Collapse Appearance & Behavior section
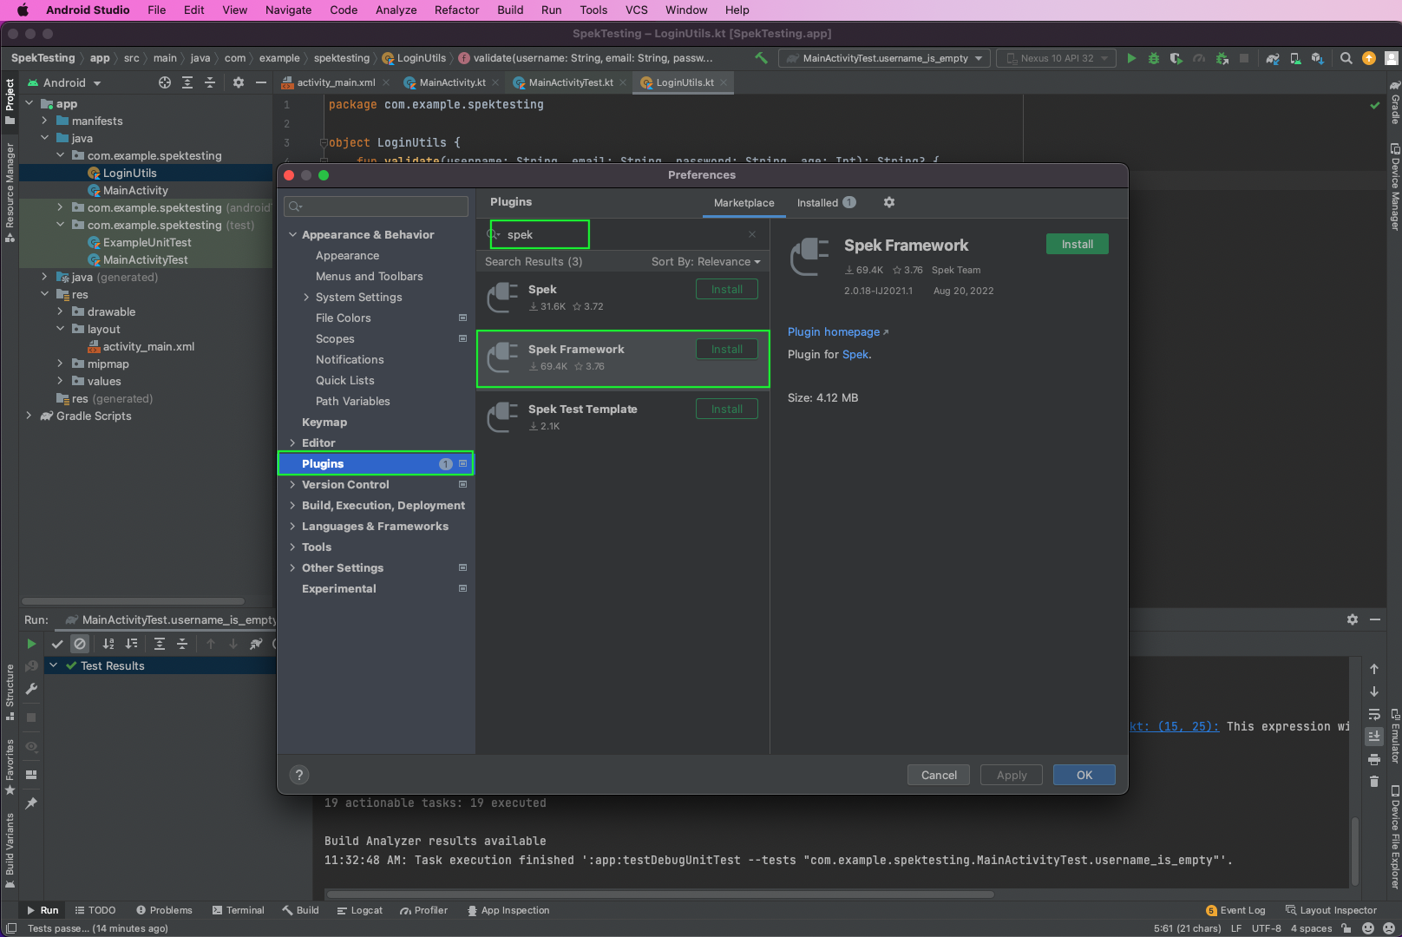Image resolution: width=1402 pixels, height=937 pixels. [293, 234]
